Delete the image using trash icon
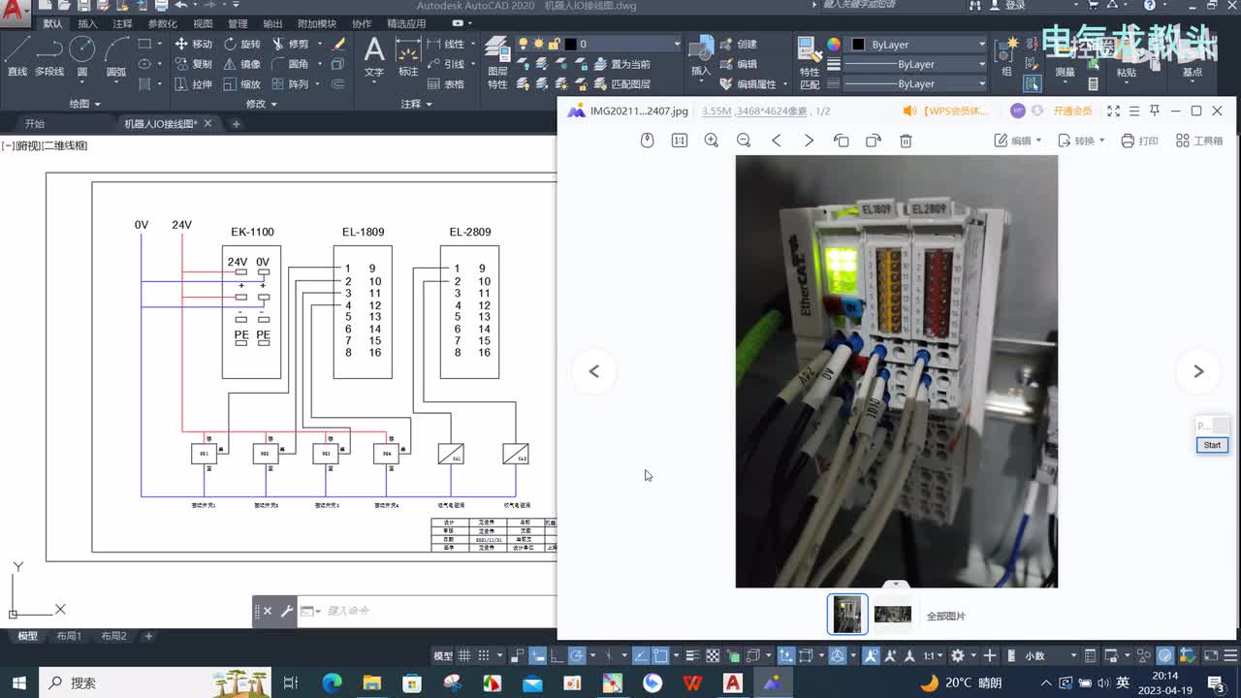The width and height of the screenshot is (1241, 698). pos(906,141)
